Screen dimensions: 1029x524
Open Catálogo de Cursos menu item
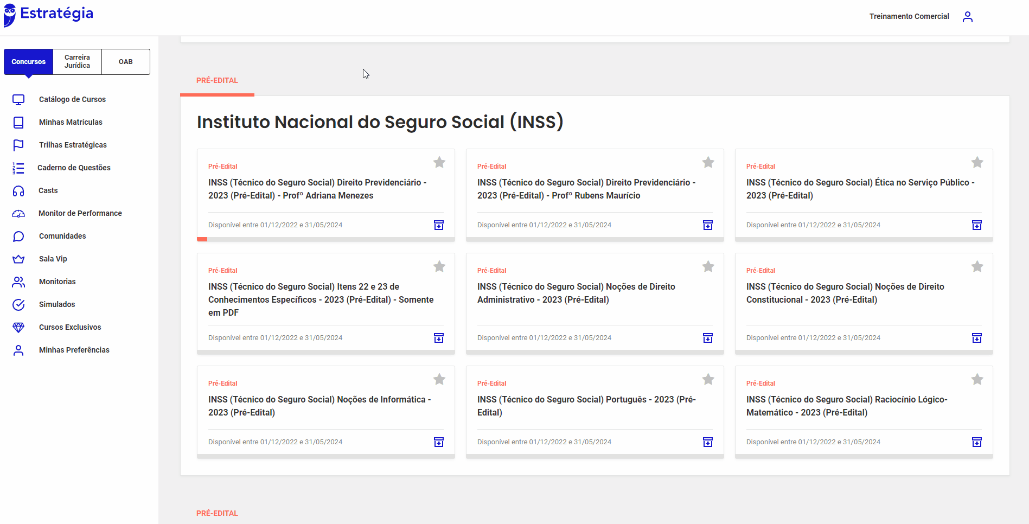coord(72,99)
